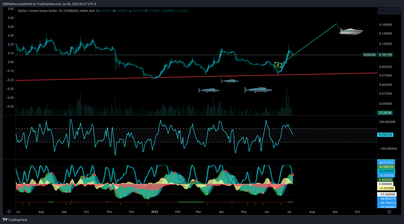Viewport: 404px width, 224px height.
Task: Click the indicator value −3.107200
Action: pos(386,188)
